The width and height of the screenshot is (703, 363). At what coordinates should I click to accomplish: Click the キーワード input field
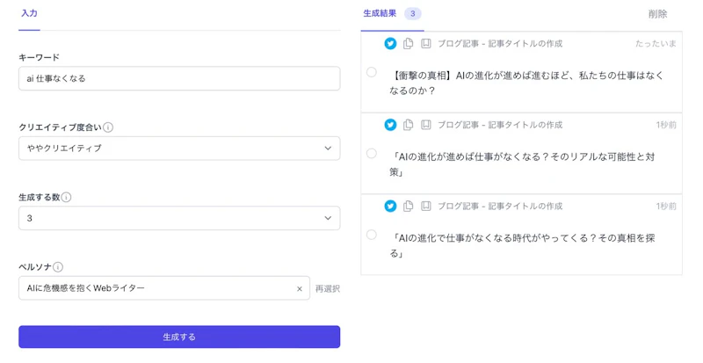click(x=179, y=78)
